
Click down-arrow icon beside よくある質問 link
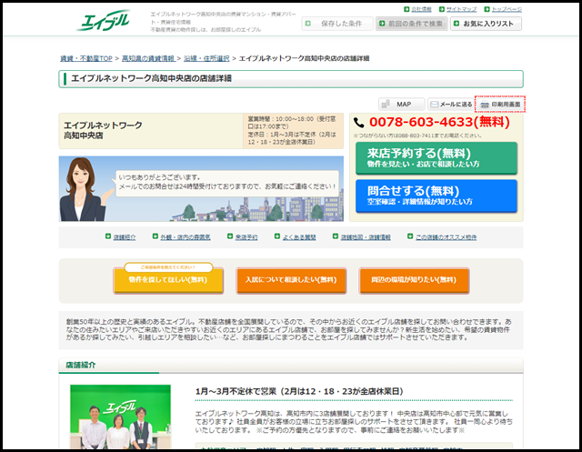tap(276, 236)
